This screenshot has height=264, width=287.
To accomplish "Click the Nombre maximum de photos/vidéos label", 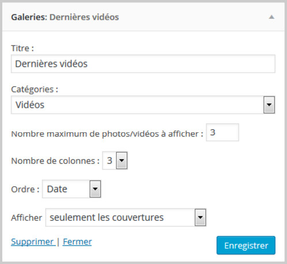I will click(x=107, y=134).
